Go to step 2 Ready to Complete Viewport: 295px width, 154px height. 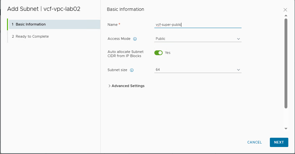tap(32, 36)
